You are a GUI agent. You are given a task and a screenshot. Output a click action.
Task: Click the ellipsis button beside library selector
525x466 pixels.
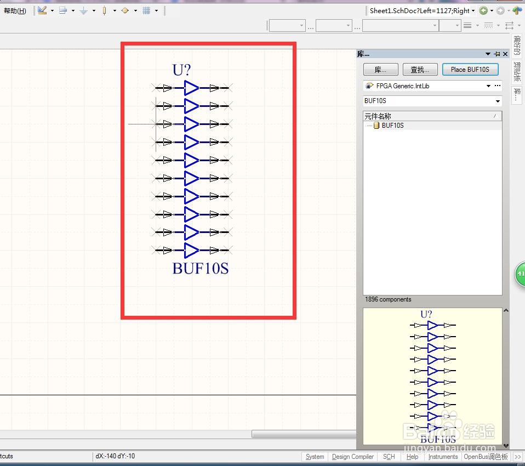click(498, 86)
